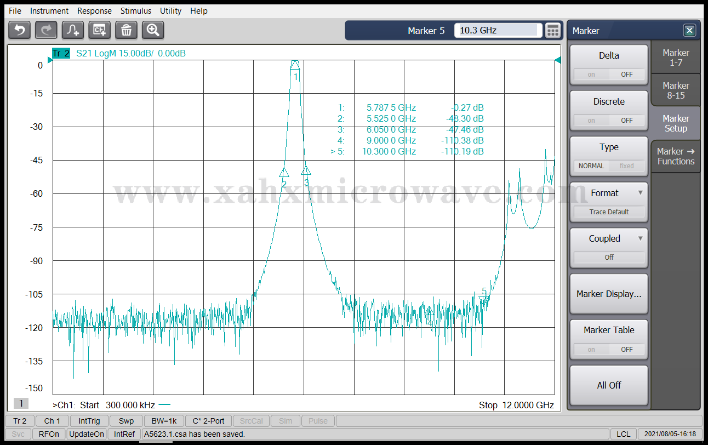This screenshot has height=445, width=708.
Task: Click the LCL status indicator
Action: (x=623, y=434)
